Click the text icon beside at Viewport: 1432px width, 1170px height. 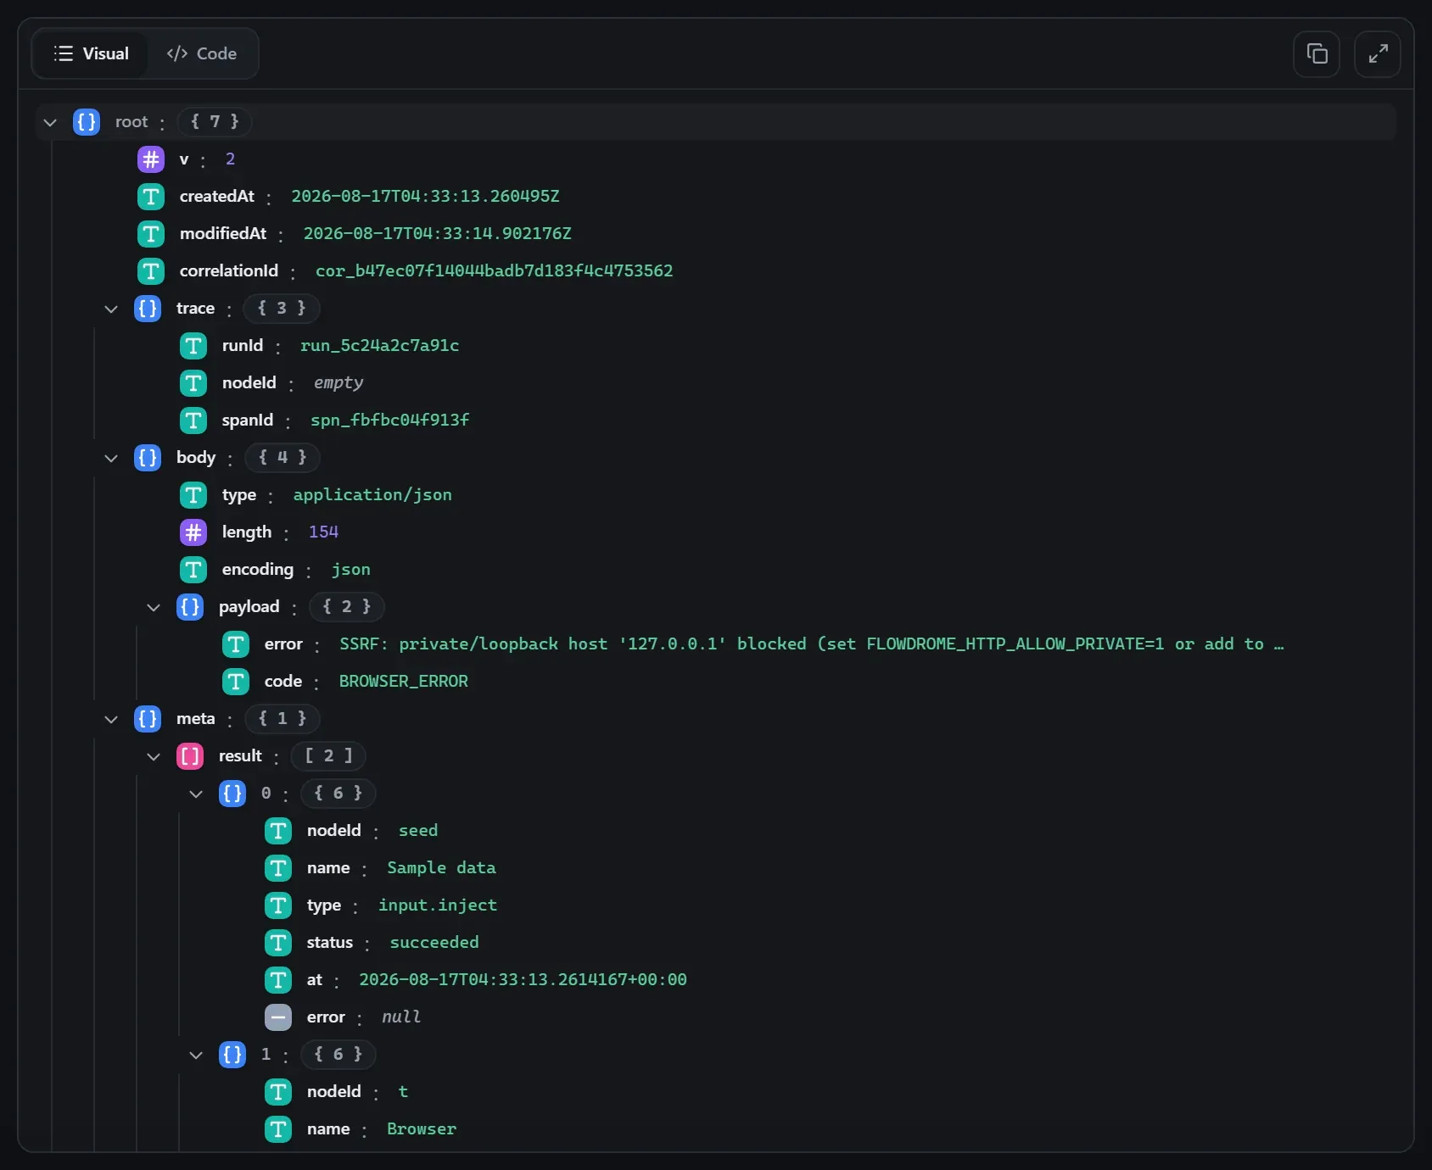point(278,980)
